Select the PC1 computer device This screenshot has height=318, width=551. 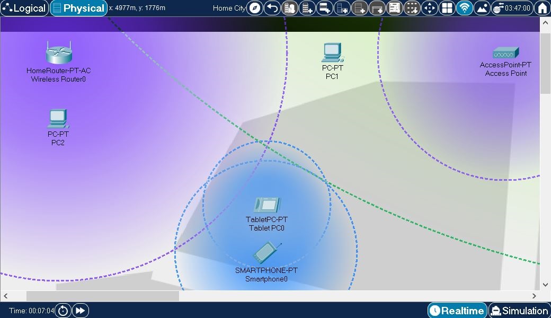click(332, 52)
